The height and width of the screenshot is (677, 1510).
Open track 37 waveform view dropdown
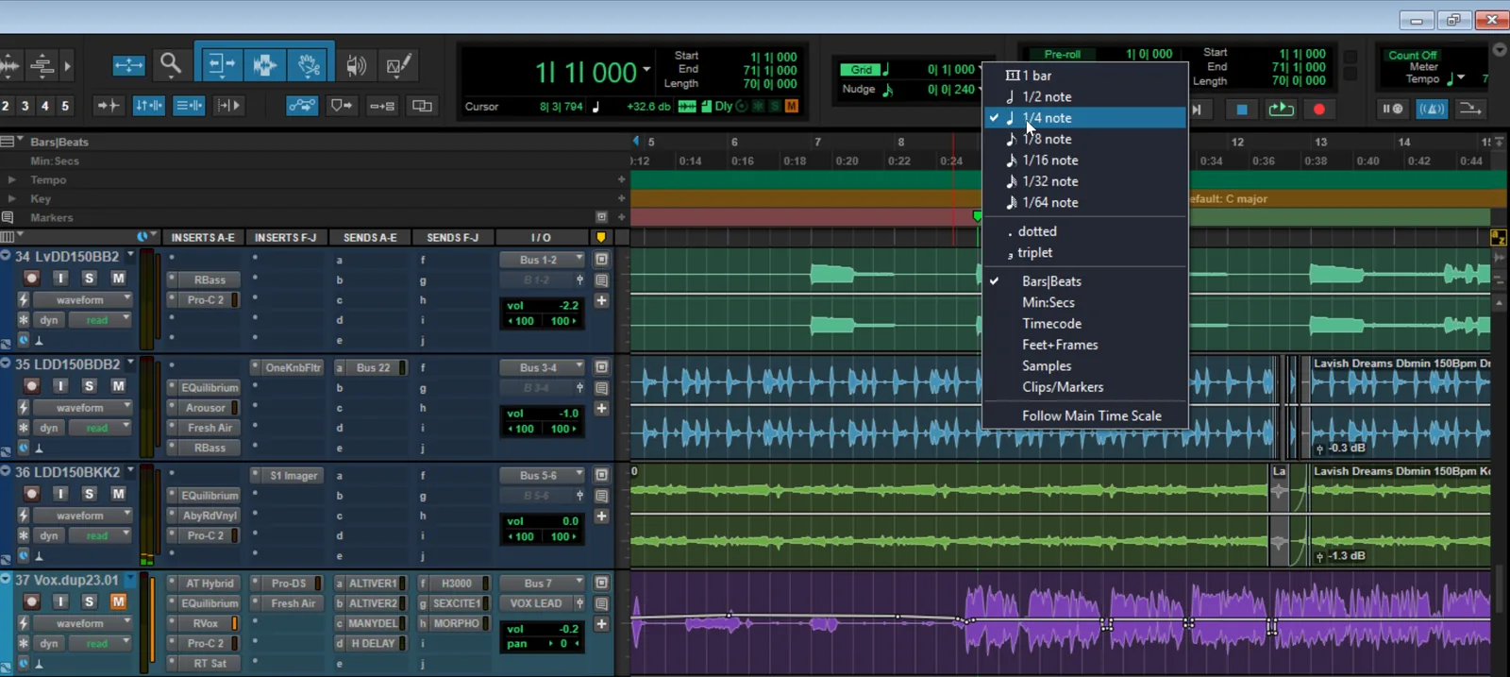83,623
